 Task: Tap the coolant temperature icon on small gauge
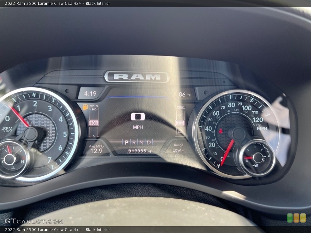coord(13,167)
